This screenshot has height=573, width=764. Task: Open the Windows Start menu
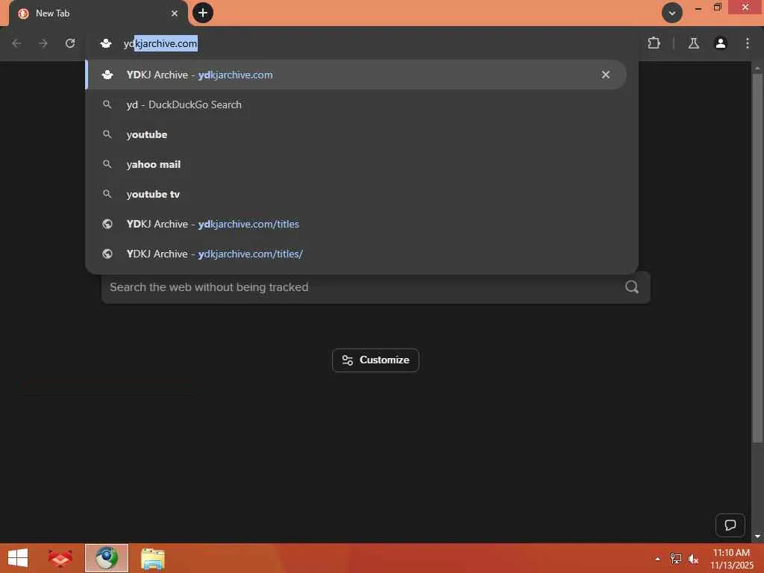click(18, 558)
